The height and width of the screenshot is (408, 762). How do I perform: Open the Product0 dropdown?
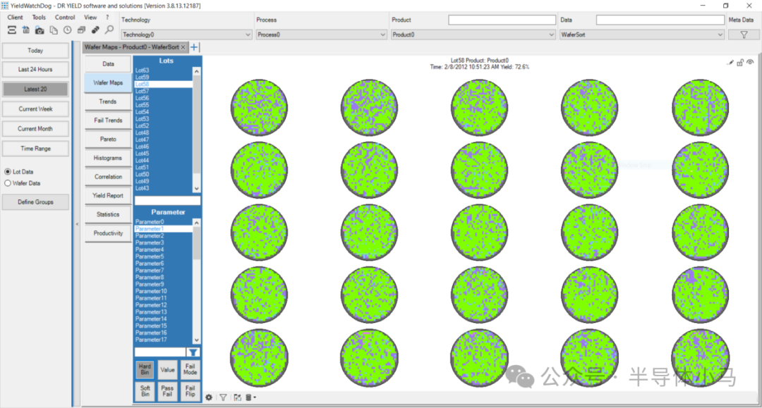coord(473,35)
